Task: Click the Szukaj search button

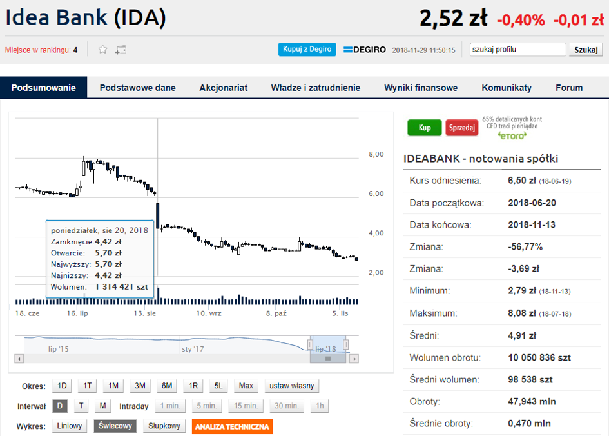Action: [x=586, y=50]
